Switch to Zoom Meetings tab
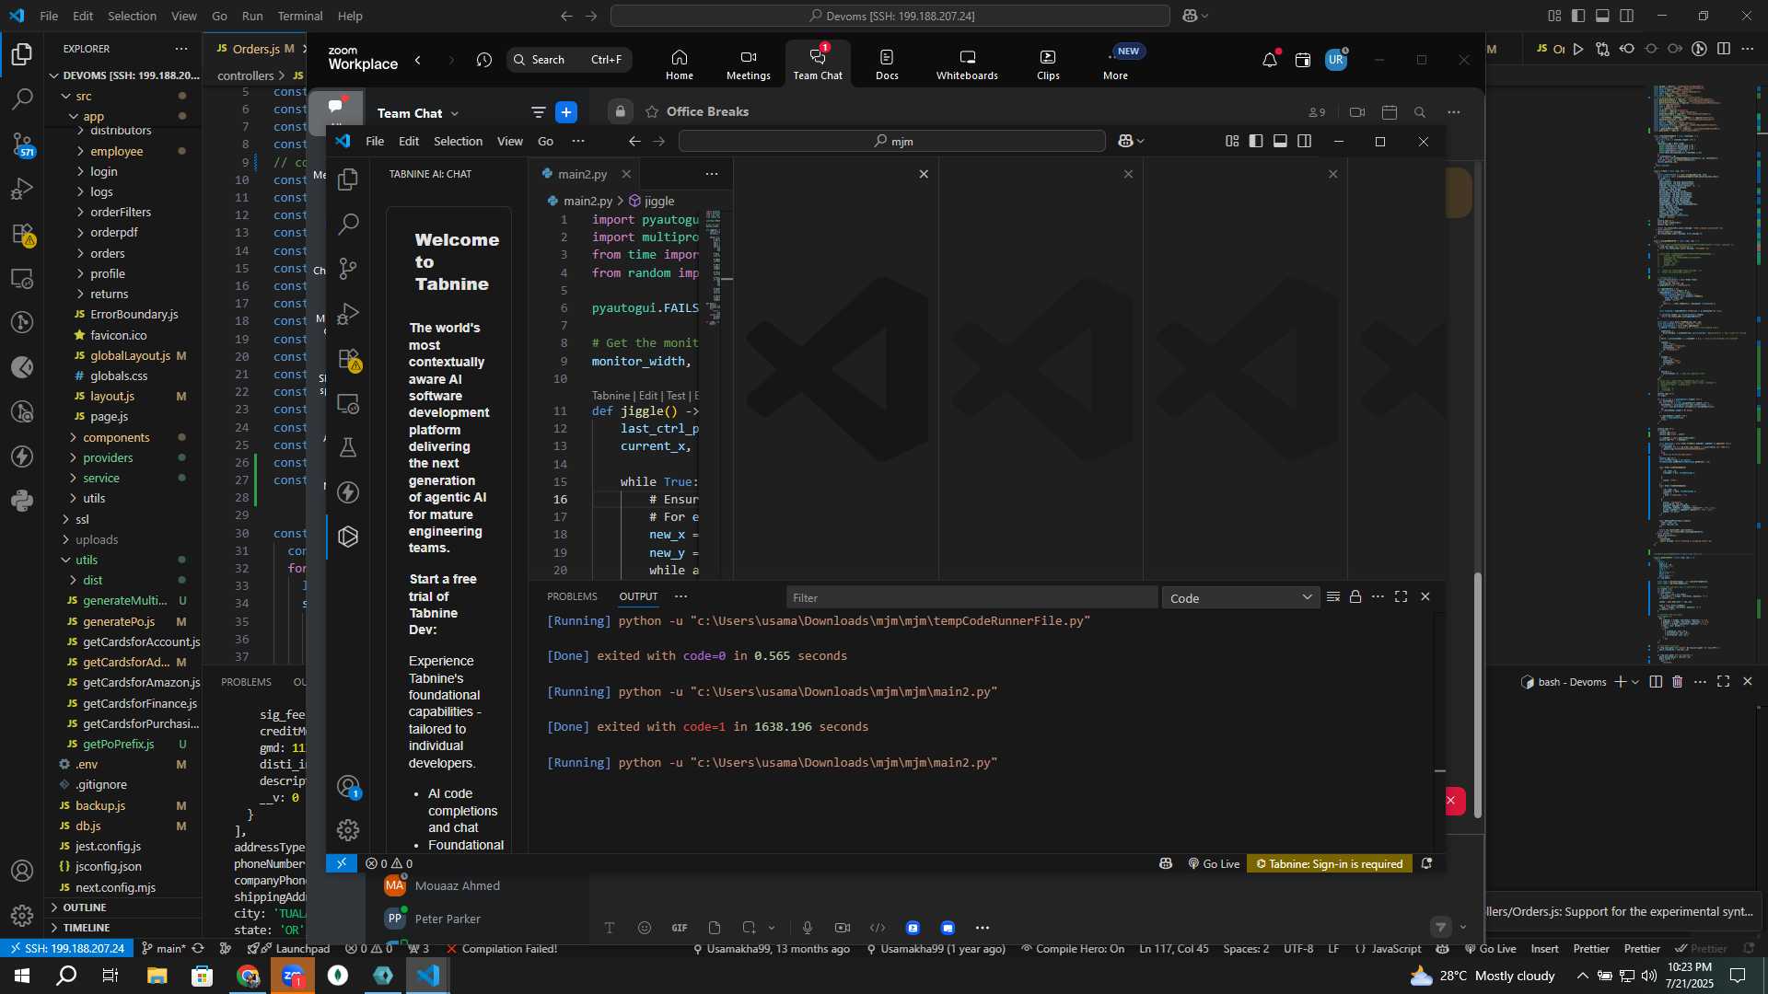 pos(748,64)
